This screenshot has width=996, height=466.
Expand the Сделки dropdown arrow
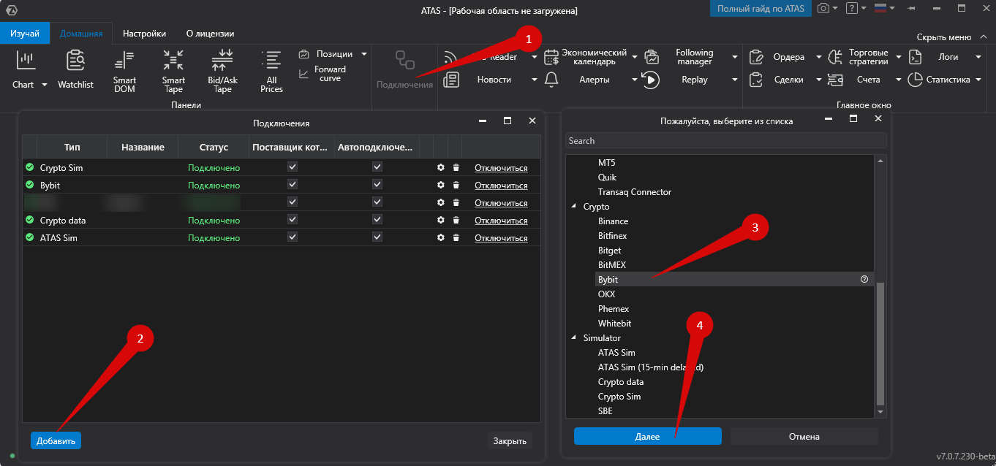pyautogui.click(x=818, y=80)
